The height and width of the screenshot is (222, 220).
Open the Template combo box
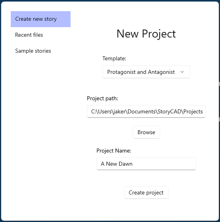tap(146, 72)
